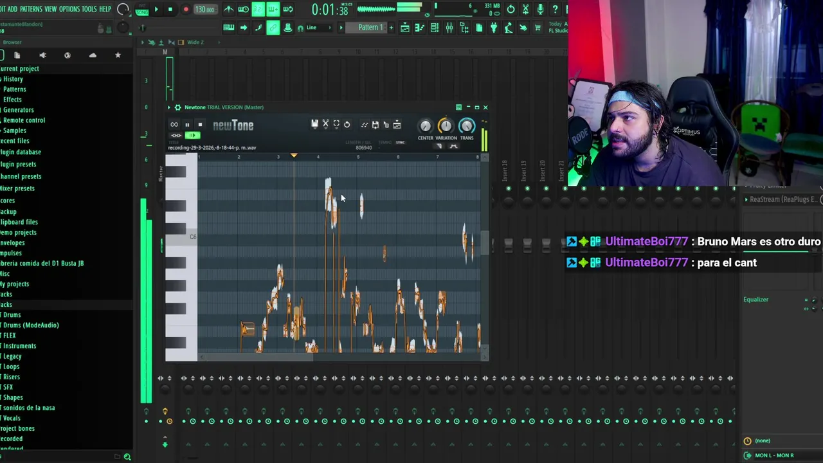Screen dimensions: 823x463
Task: Open the shopping cart content library
Action: pos(538,28)
